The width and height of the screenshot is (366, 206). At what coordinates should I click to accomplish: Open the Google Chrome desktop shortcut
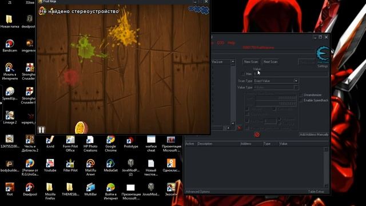click(110, 144)
